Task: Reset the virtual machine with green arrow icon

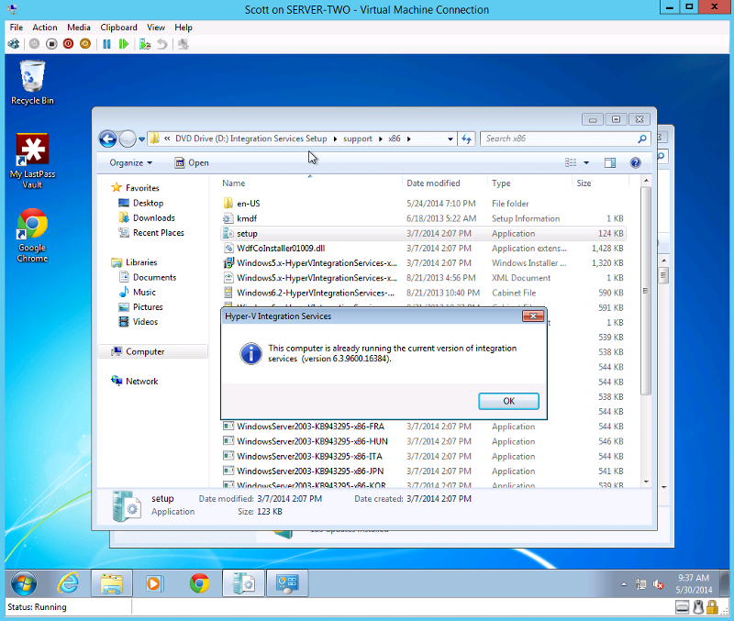Action: click(x=124, y=44)
